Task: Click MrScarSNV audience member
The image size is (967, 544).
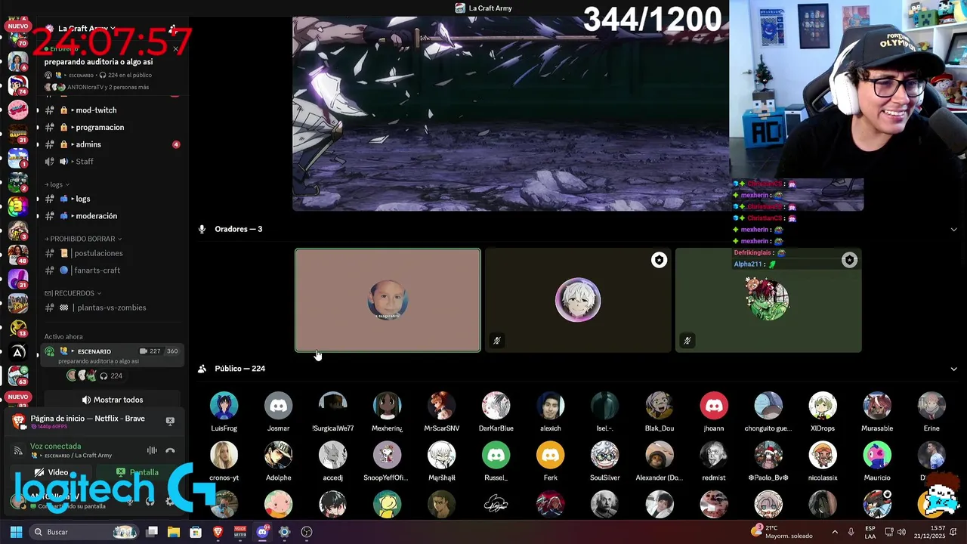Action: (x=441, y=413)
